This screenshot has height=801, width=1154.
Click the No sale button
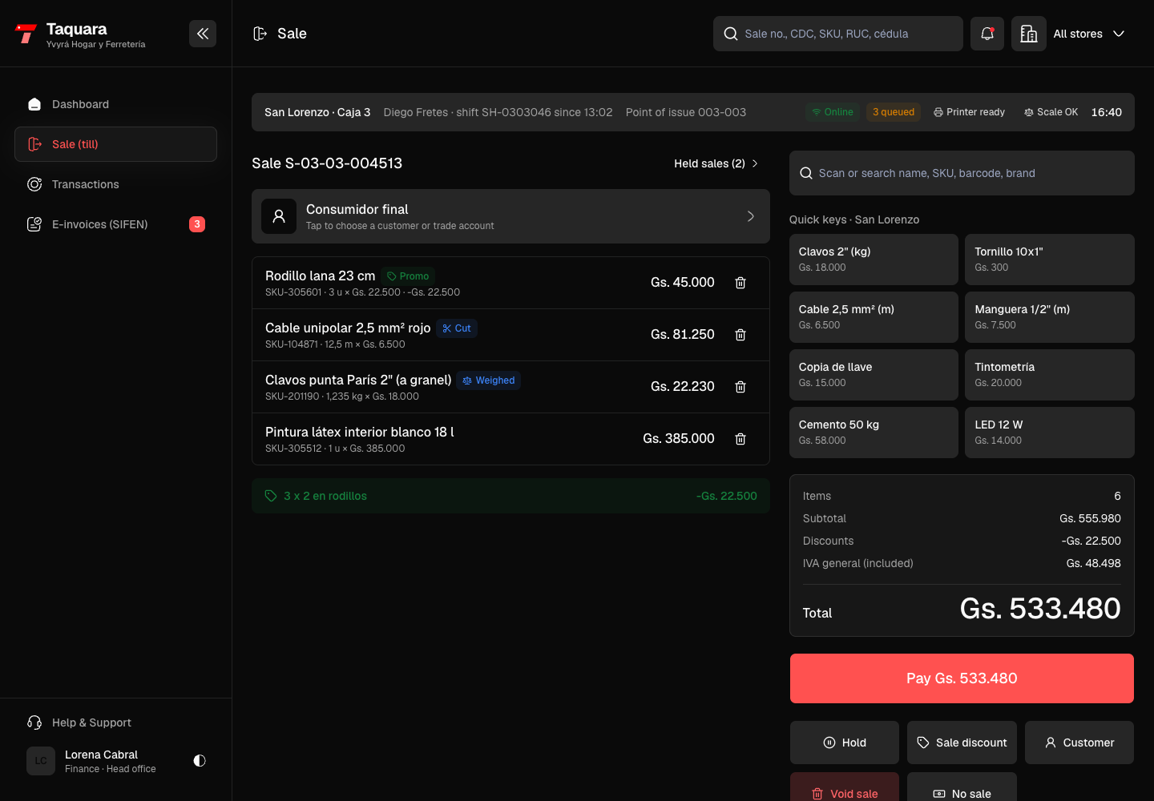coord(962,788)
